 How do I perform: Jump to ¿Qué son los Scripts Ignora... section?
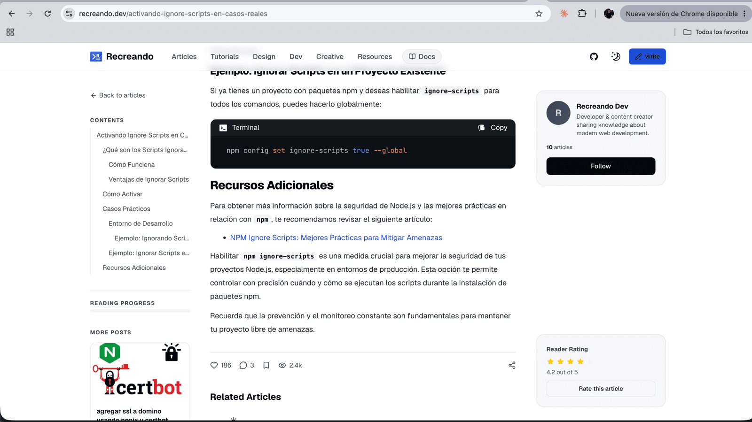[x=145, y=150]
